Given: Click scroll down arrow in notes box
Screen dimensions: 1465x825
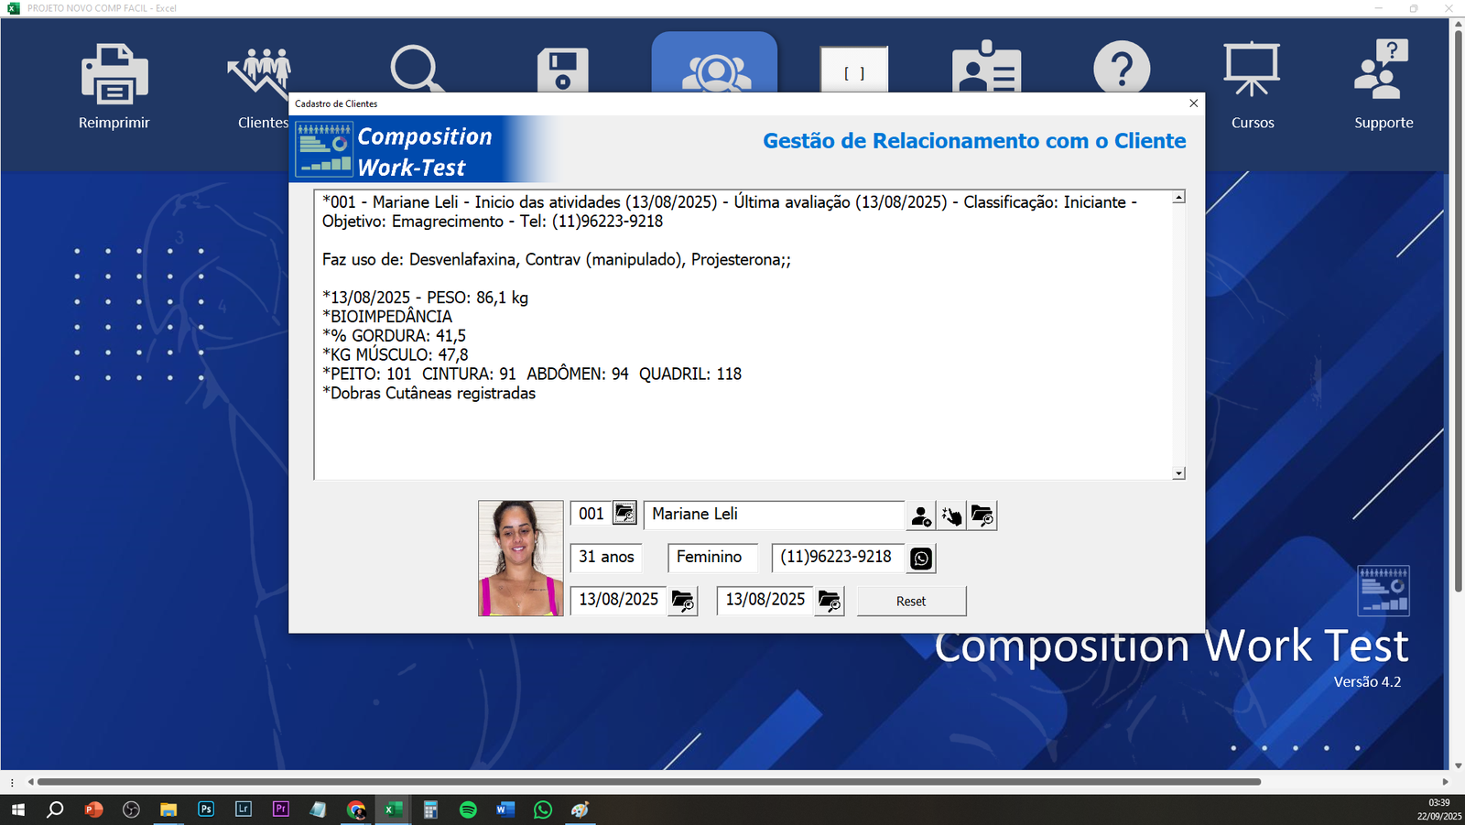Looking at the screenshot, I should (x=1179, y=473).
